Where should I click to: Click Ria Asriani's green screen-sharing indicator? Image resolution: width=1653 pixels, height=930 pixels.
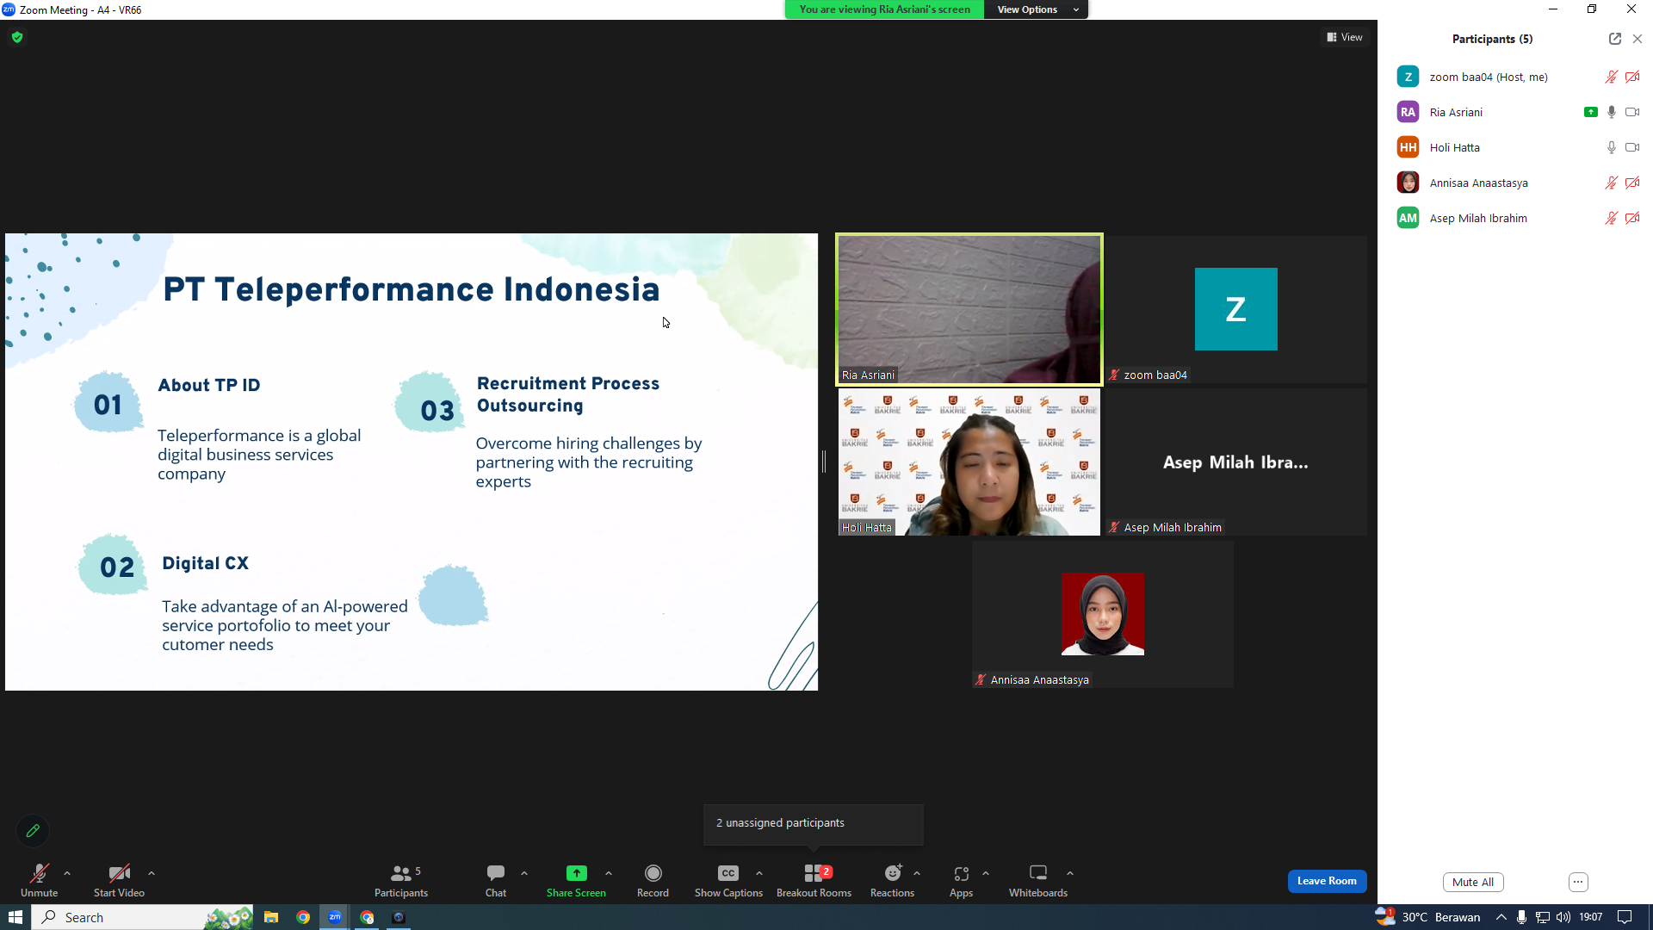point(1591,112)
